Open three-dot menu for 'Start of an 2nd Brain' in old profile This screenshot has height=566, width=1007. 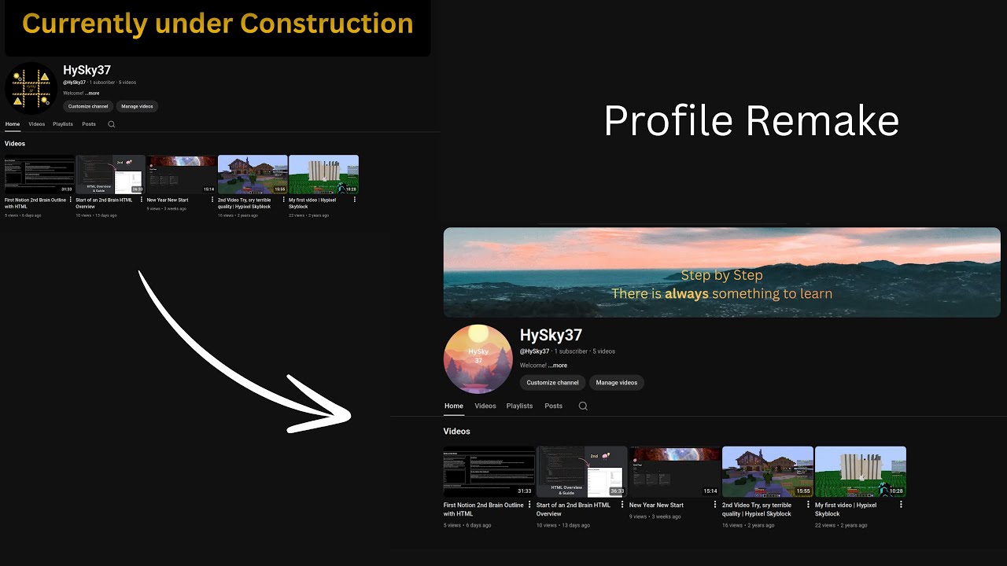(142, 200)
